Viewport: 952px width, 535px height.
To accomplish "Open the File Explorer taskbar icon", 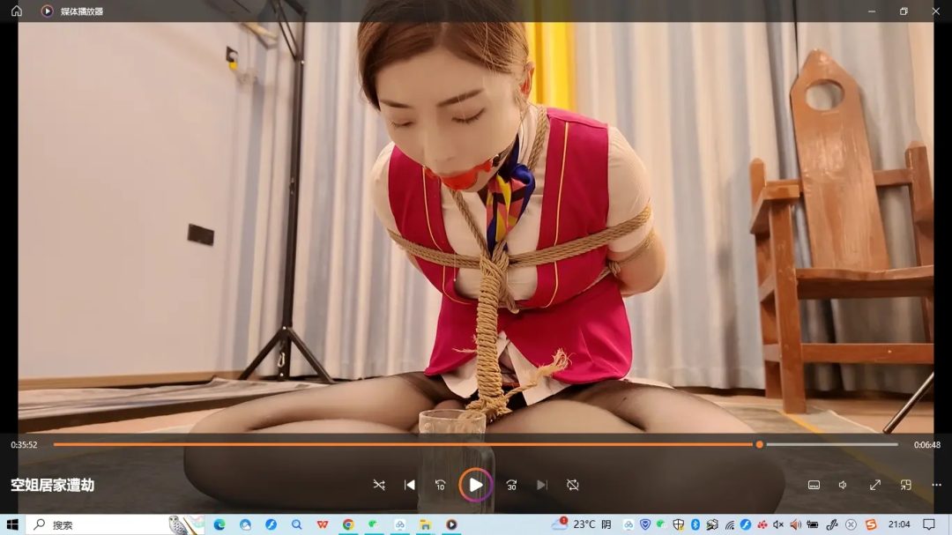I will 425,524.
